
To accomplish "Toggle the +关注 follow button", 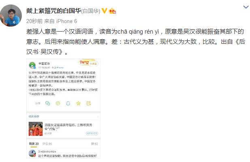I will [x=93, y=64].
